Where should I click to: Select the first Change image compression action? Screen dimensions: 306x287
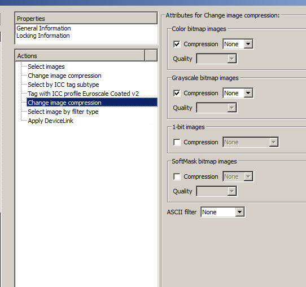[64, 76]
